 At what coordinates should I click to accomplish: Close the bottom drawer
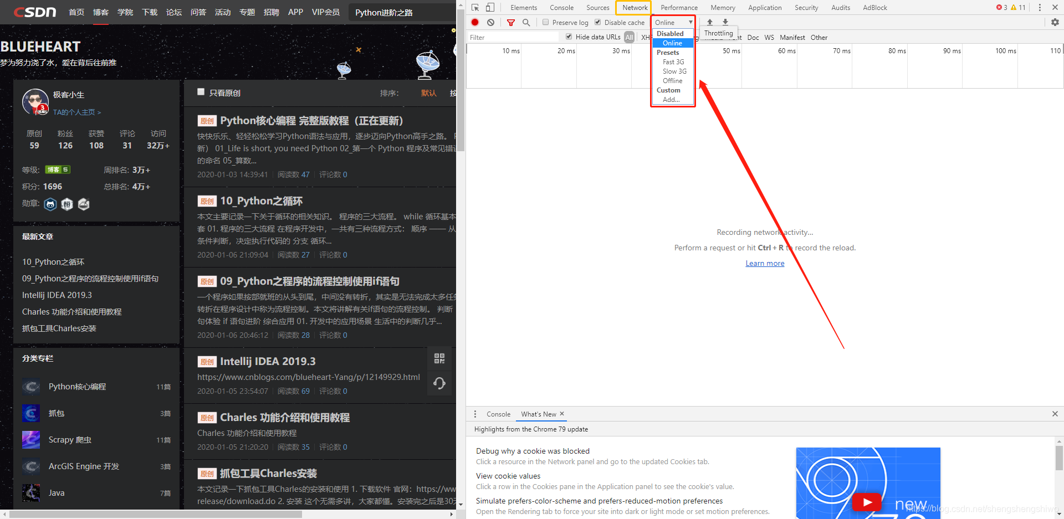[1055, 414]
